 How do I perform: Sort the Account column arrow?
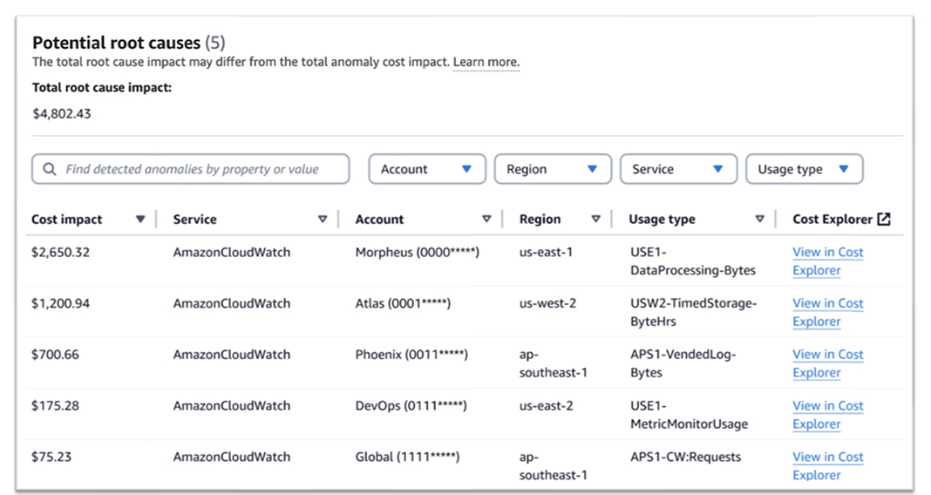pos(486,219)
